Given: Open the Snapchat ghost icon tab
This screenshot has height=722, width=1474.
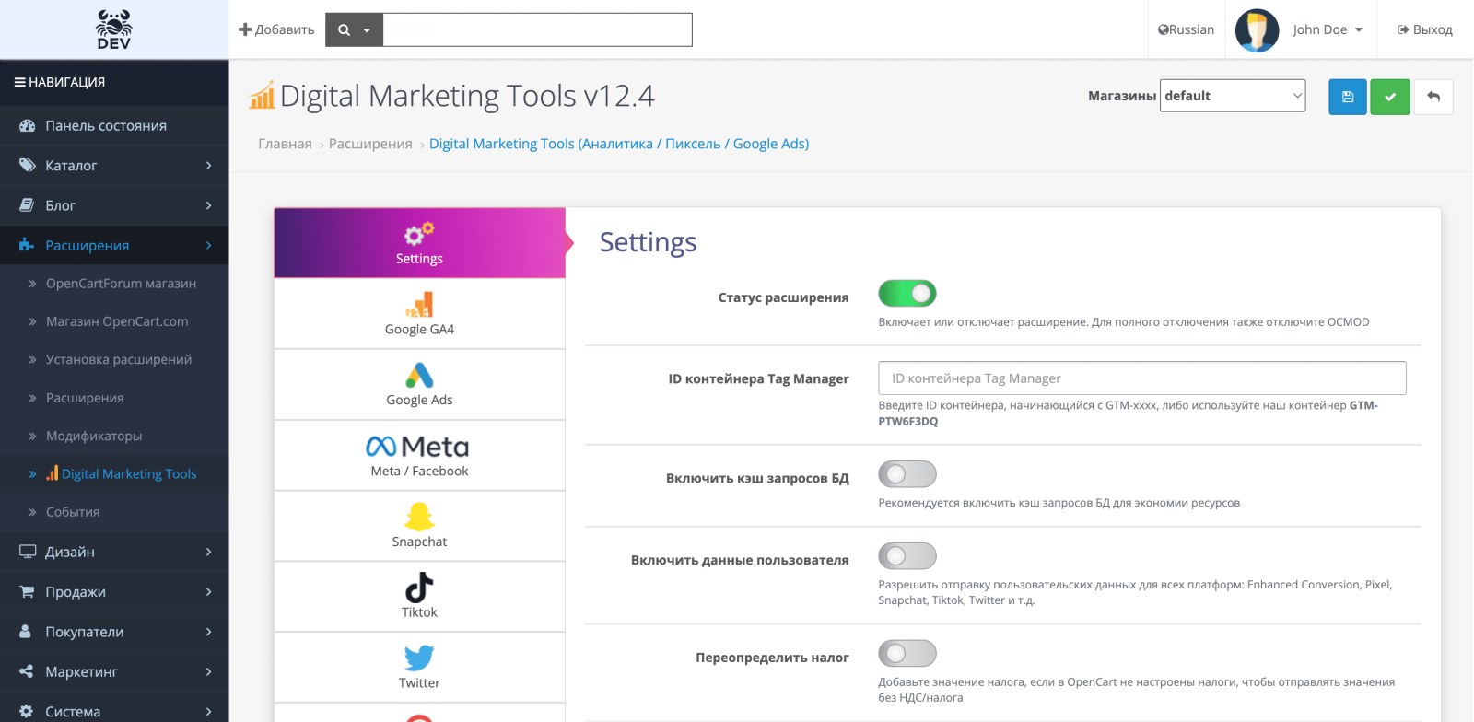Looking at the screenshot, I should point(419,517).
